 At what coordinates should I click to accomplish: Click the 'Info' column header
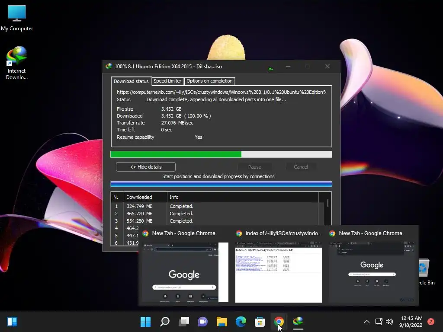(x=243, y=197)
